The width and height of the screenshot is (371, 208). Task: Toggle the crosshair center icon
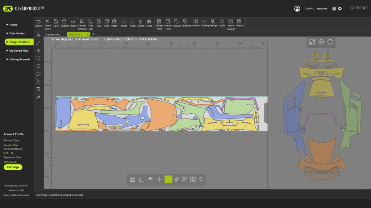pyautogui.click(x=159, y=179)
